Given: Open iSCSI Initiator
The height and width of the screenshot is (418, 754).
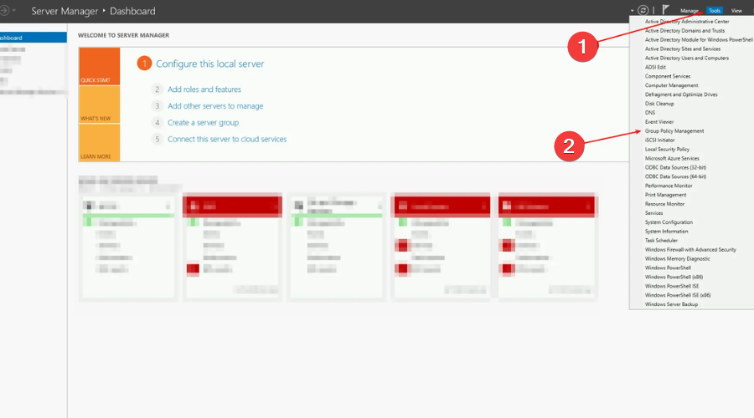Looking at the screenshot, I should point(660,140).
